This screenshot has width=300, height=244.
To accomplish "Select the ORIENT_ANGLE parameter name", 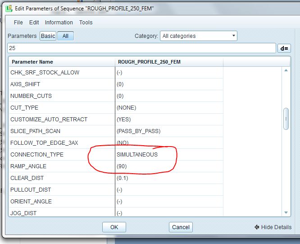I will pyautogui.click(x=31, y=202).
